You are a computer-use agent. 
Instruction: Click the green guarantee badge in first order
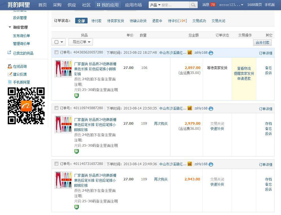click(x=76, y=96)
